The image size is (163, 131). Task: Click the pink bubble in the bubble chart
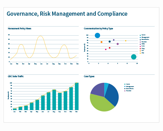[x=106, y=50]
